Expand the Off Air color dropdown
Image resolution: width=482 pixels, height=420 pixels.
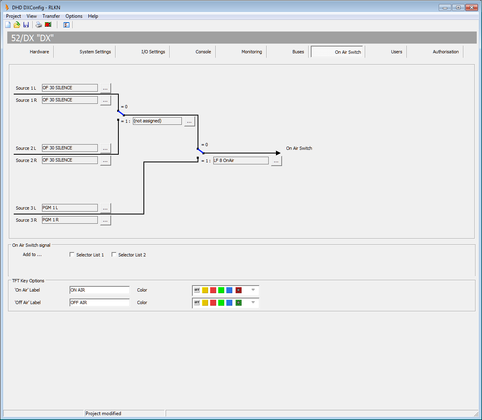tap(253, 302)
